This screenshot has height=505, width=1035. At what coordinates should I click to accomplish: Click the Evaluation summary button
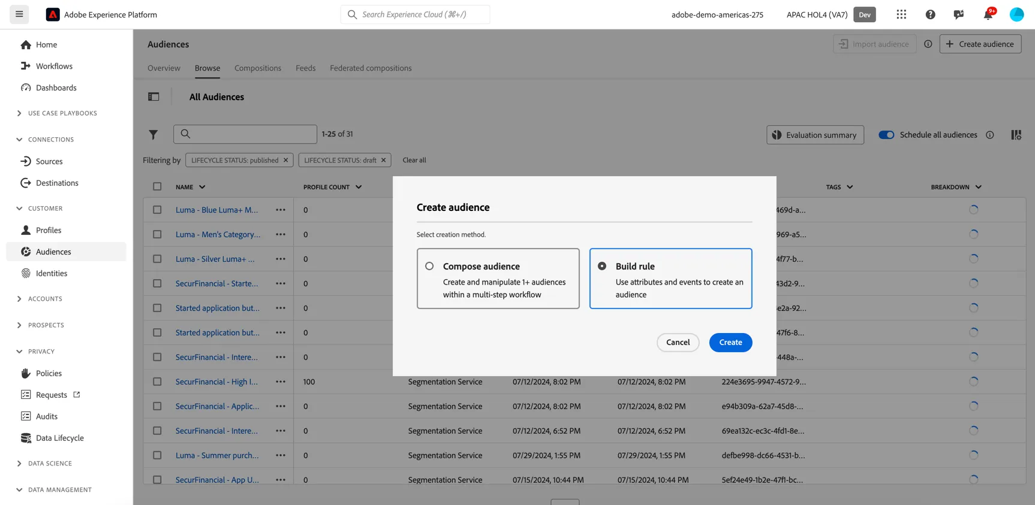click(815, 135)
